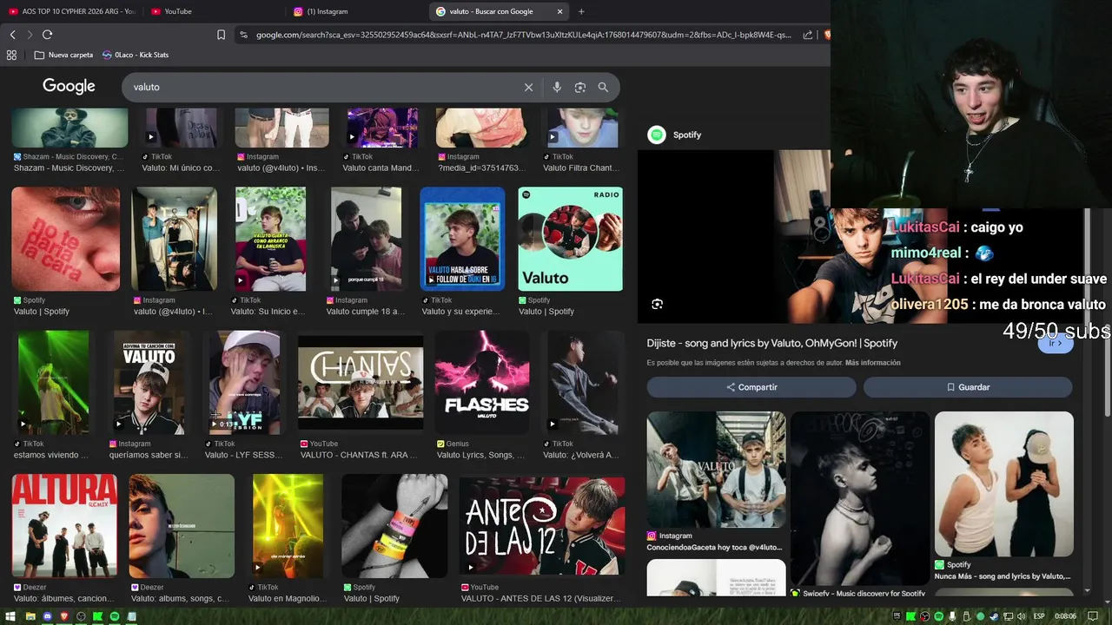The image size is (1112, 625).
Task: Click the Google logo
Action: pos(69,86)
